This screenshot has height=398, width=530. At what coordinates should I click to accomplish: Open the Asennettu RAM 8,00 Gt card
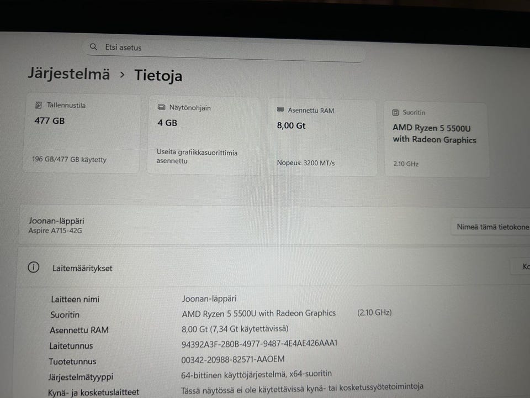click(x=322, y=138)
